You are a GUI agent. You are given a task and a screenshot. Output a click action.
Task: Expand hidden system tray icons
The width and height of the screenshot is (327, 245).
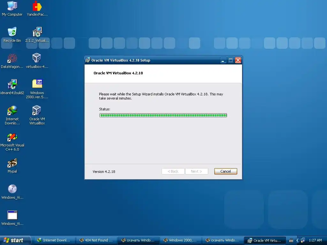(x=297, y=241)
